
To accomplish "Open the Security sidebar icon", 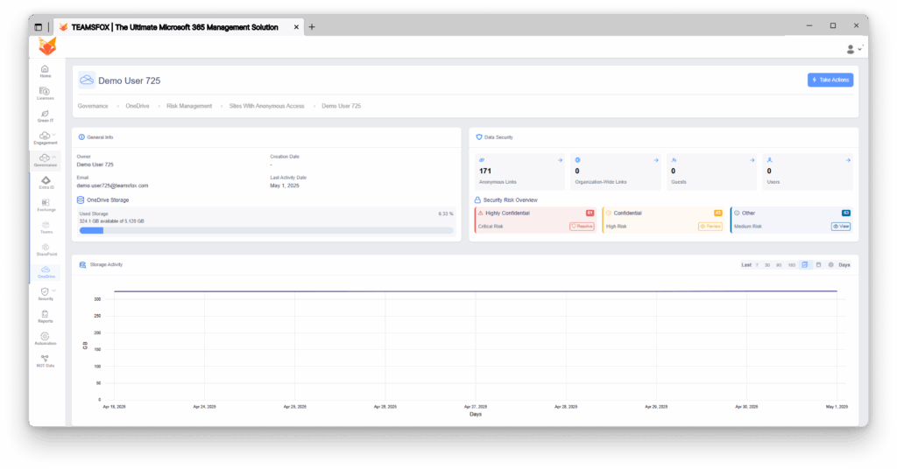I will click(46, 294).
